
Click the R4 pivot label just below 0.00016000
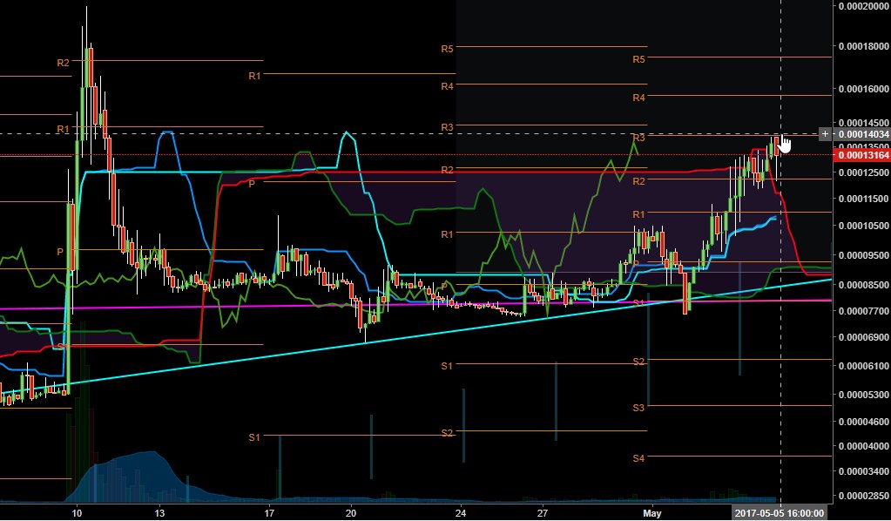[x=638, y=98]
